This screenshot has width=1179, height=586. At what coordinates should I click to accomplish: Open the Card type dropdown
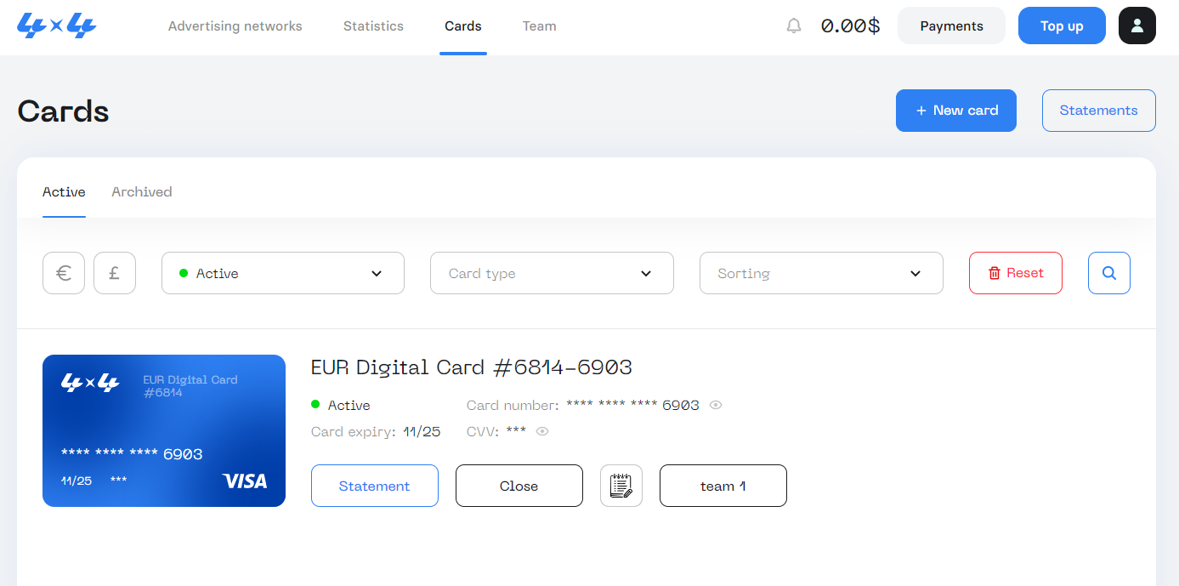552,273
